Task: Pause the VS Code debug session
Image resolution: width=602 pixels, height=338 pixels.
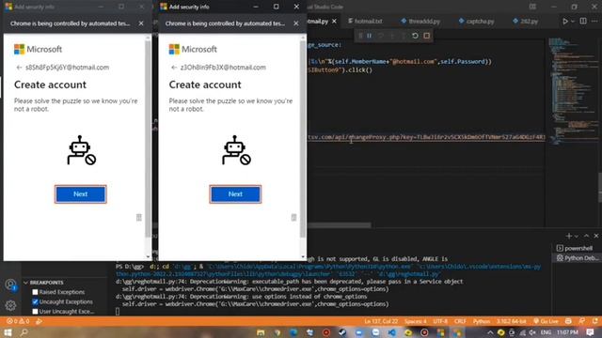Action: pos(369,36)
